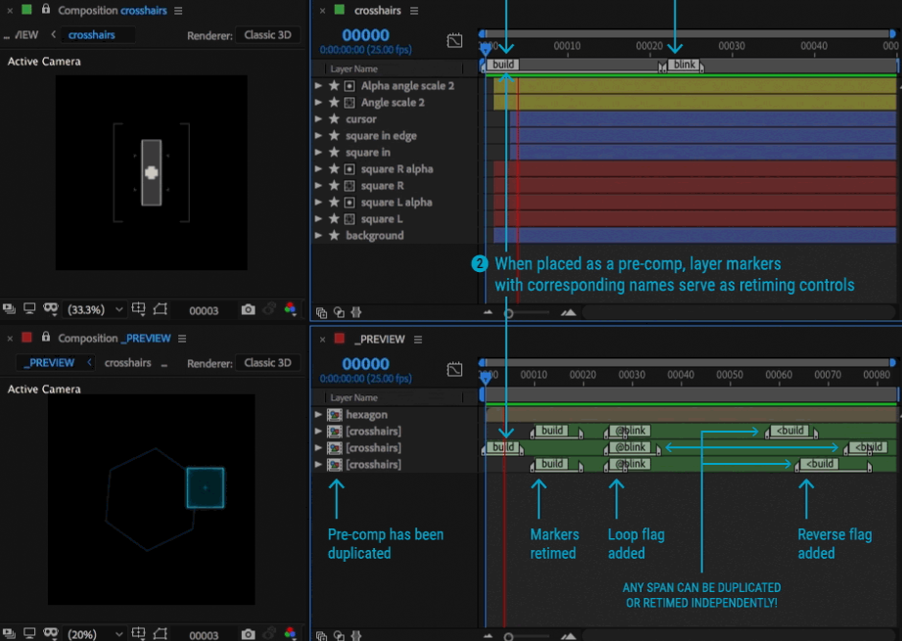Expand the Angle scale 2 layer
This screenshot has height=641, width=902.
[318, 103]
